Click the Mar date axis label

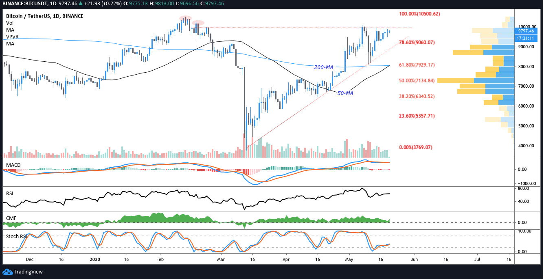pyautogui.click(x=221, y=259)
